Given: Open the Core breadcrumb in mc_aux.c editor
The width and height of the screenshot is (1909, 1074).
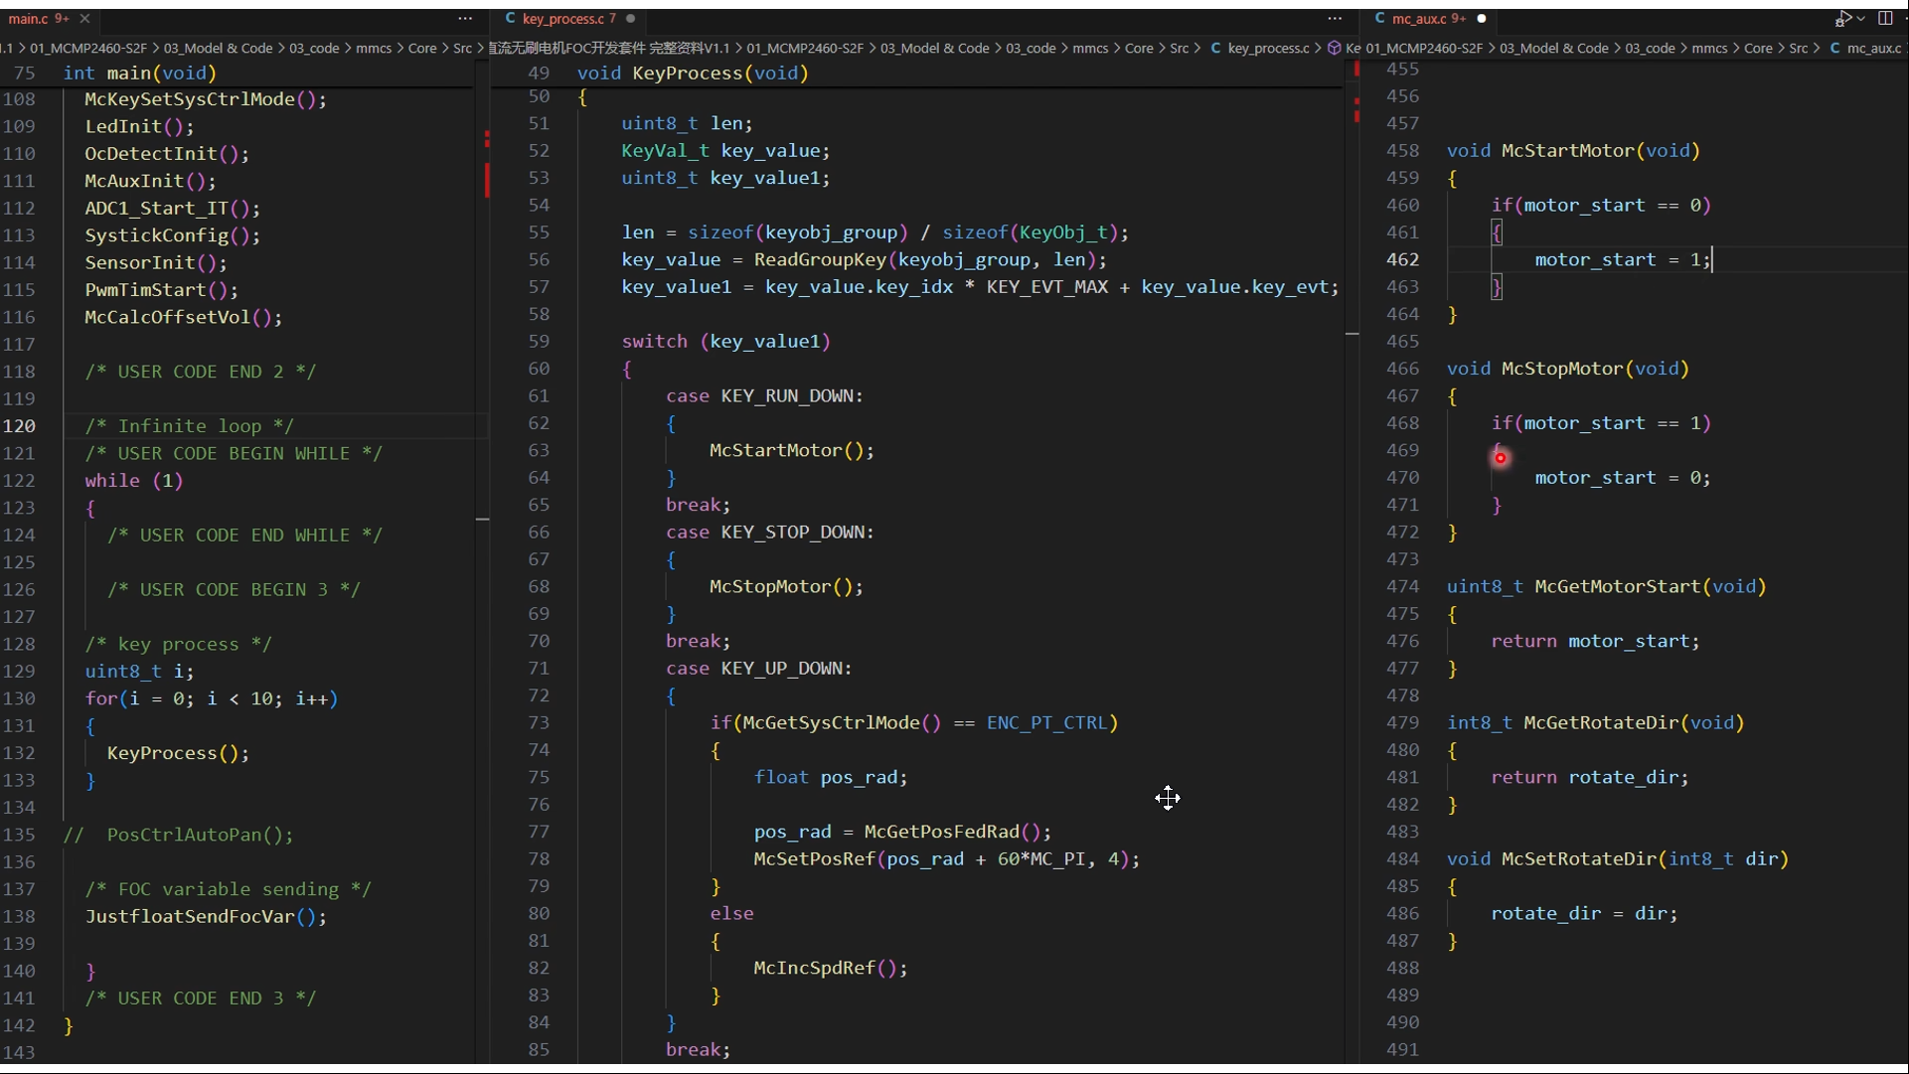Looking at the screenshot, I should 1757,48.
